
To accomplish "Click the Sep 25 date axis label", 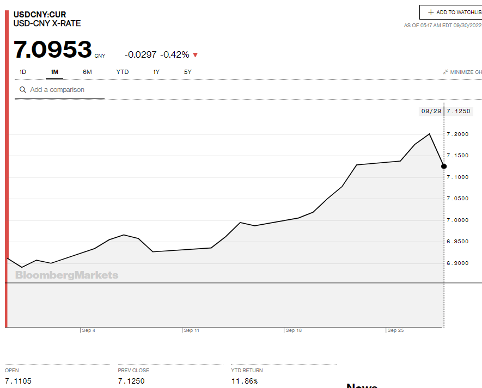I will [395, 330].
